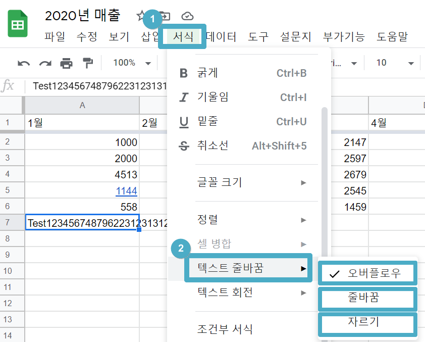The height and width of the screenshot is (342, 425).
Task: Undo the last action
Action: pos(24,63)
